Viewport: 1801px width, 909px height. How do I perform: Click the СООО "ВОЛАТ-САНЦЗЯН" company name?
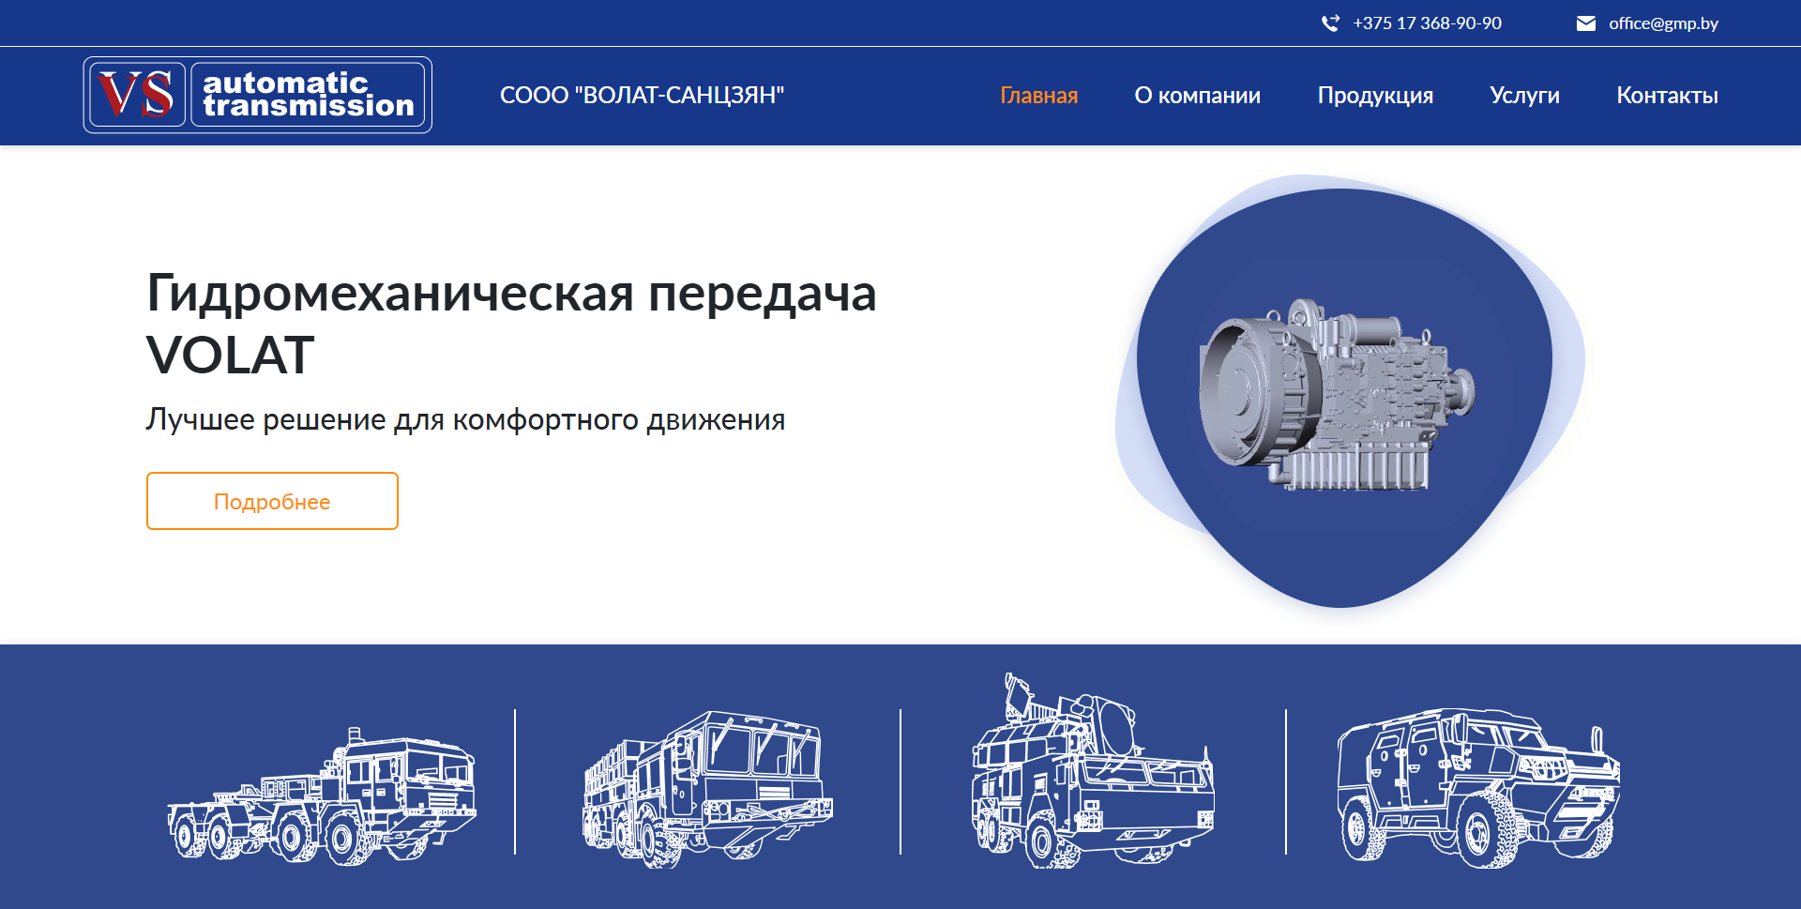(642, 96)
